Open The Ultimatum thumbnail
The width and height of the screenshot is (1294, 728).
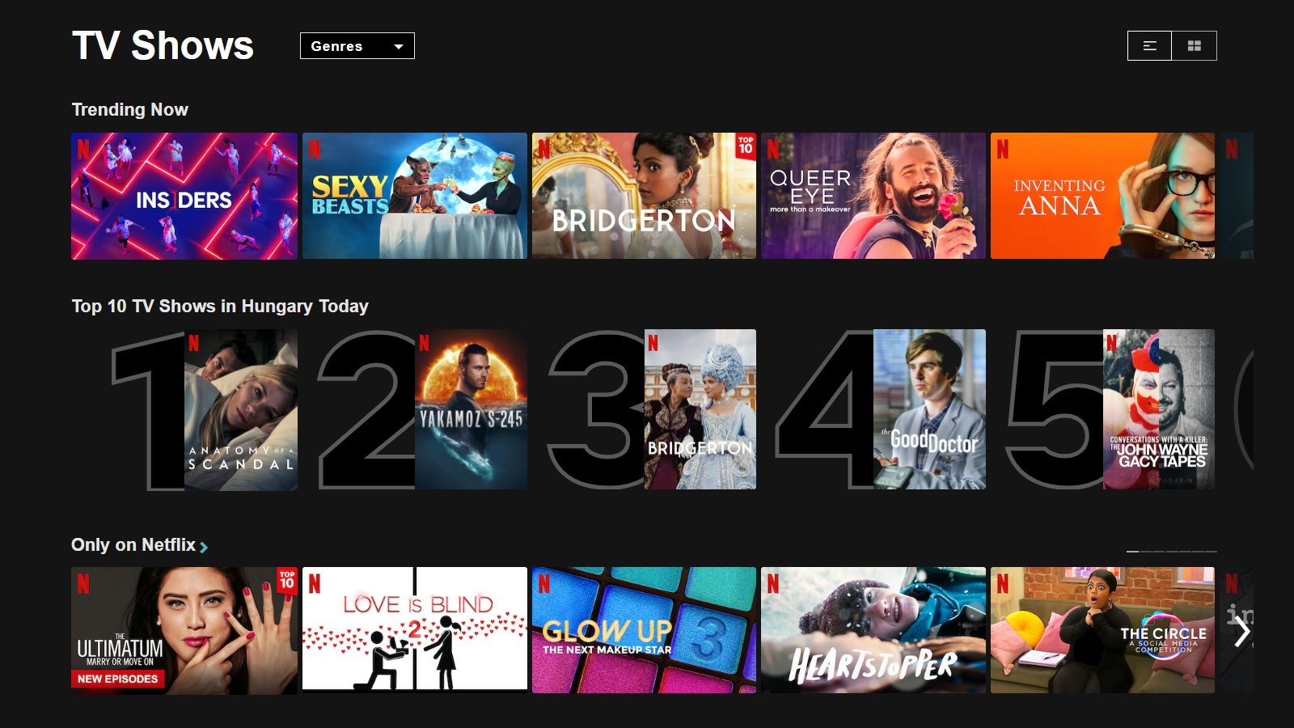pyautogui.click(x=184, y=630)
